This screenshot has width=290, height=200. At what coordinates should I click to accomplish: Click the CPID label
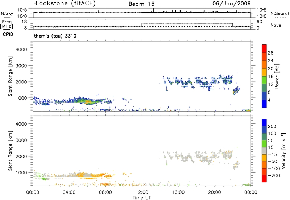8,34
